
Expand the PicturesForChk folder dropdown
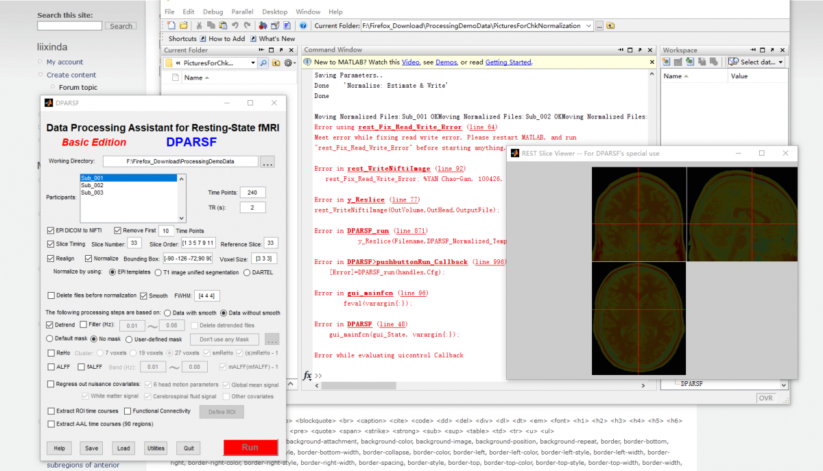(x=252, y=62)
